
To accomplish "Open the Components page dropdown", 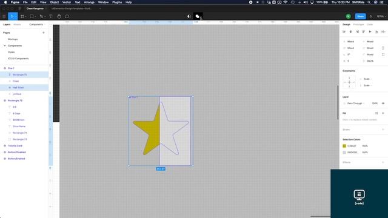I will (37, 24).
